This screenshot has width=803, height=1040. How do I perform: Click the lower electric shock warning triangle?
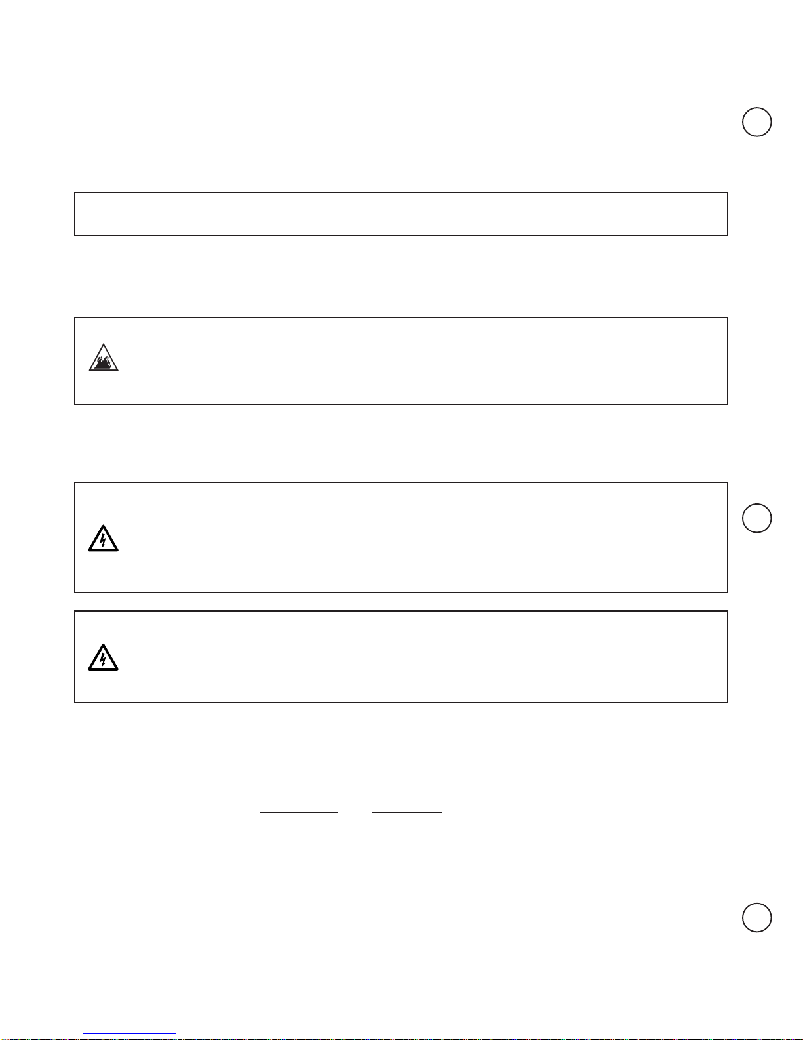(x=103, y=657)
